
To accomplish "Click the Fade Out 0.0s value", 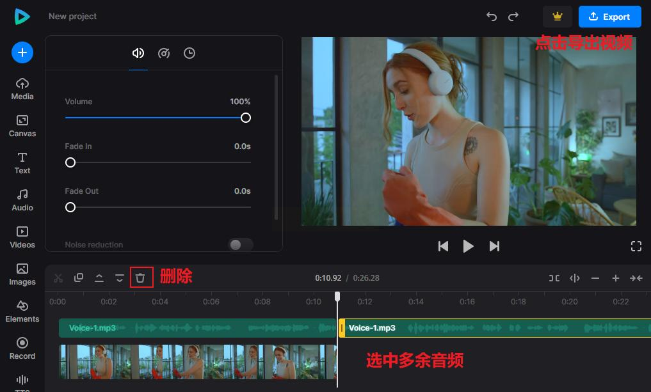I will pyautogui.click(x=243, y=191).
